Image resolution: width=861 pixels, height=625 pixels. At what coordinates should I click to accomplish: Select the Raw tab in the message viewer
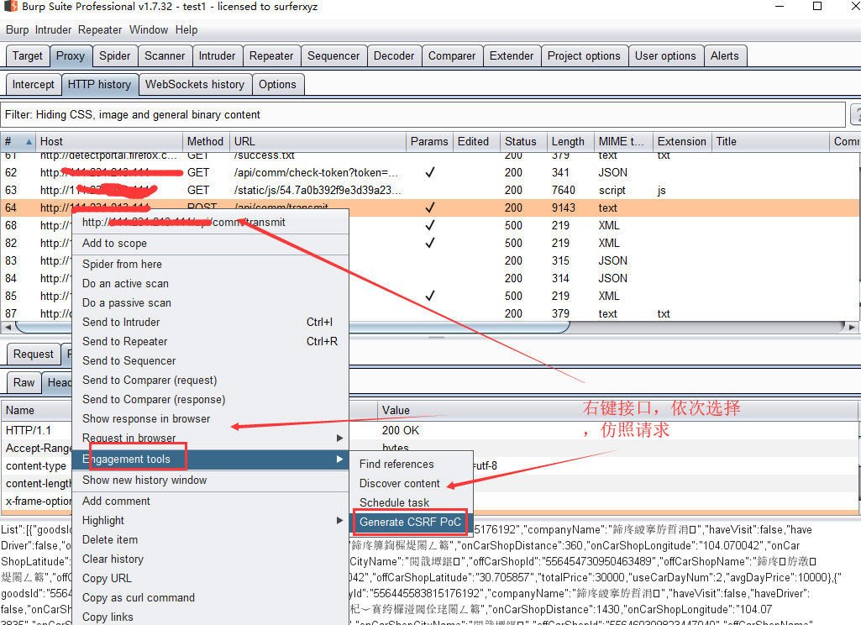point(23,382)
